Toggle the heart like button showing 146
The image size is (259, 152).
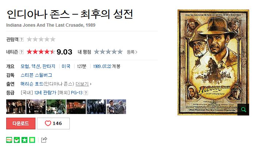[53, 123]
